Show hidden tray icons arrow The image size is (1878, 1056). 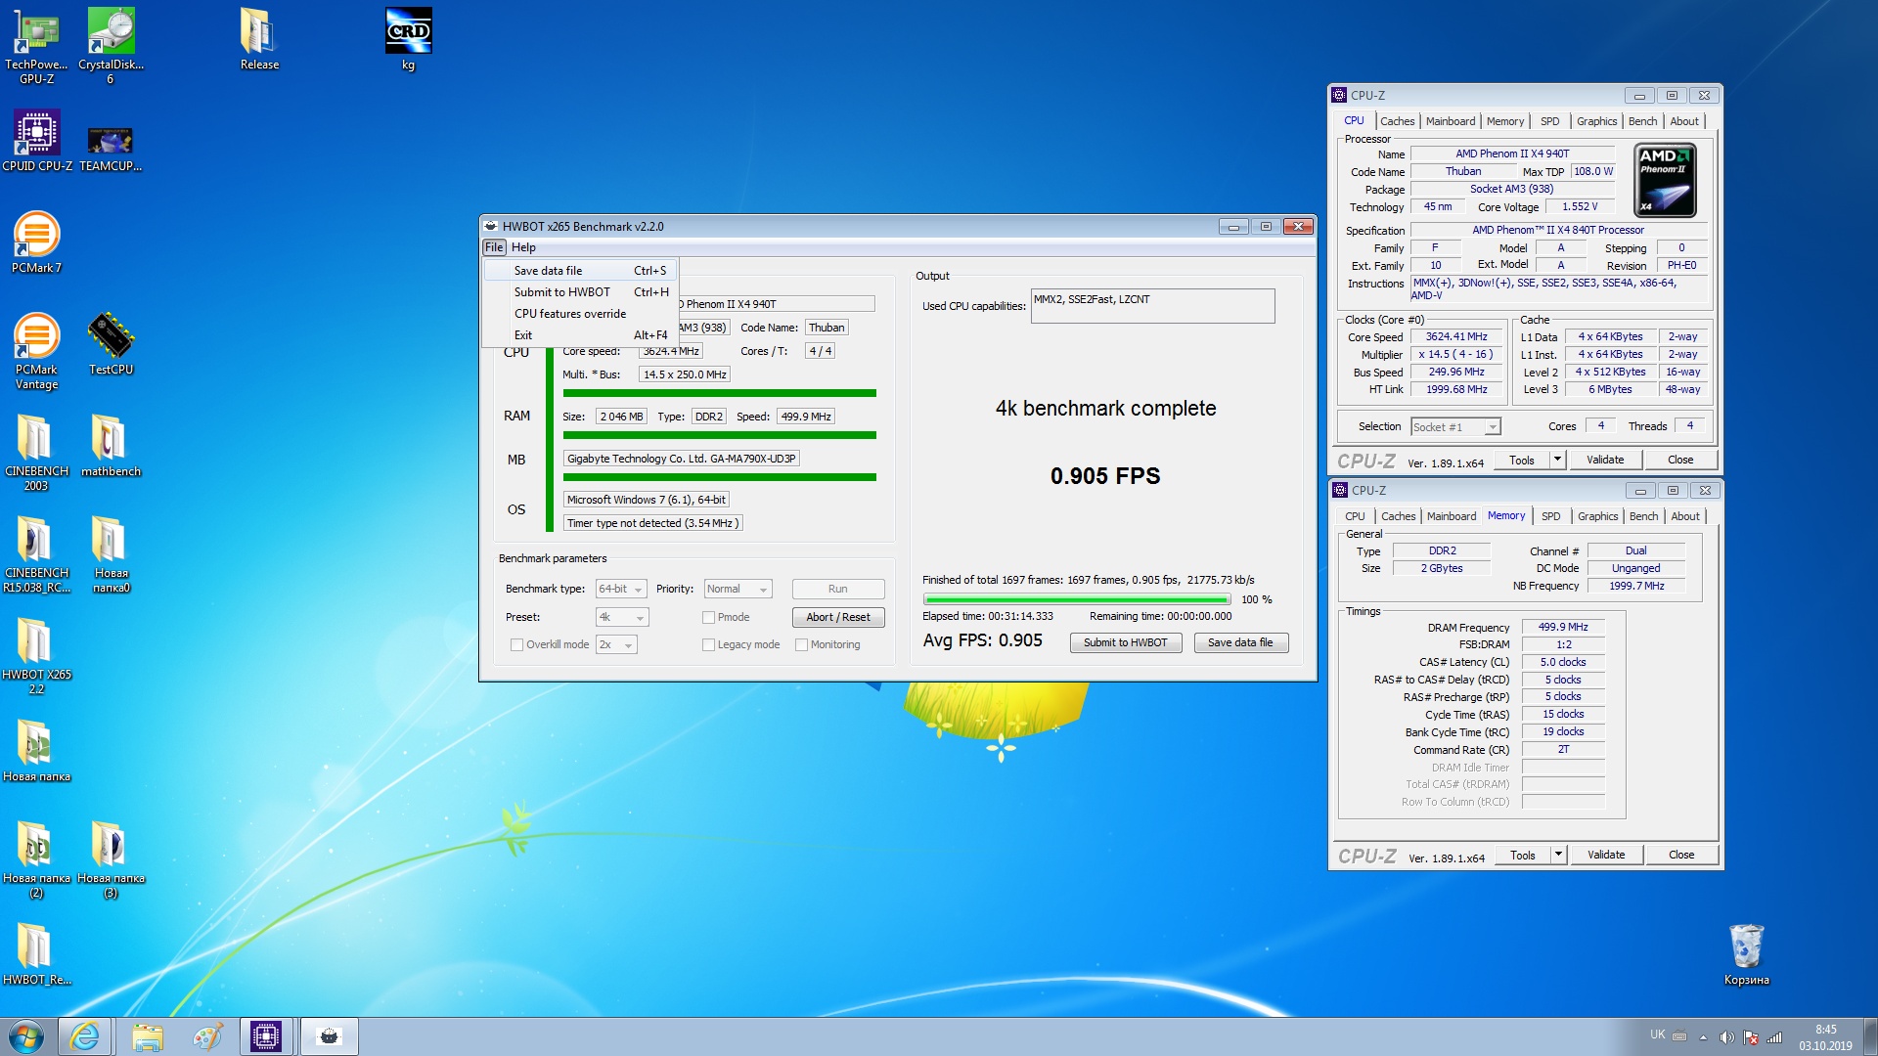[x=1703, y=1037]
